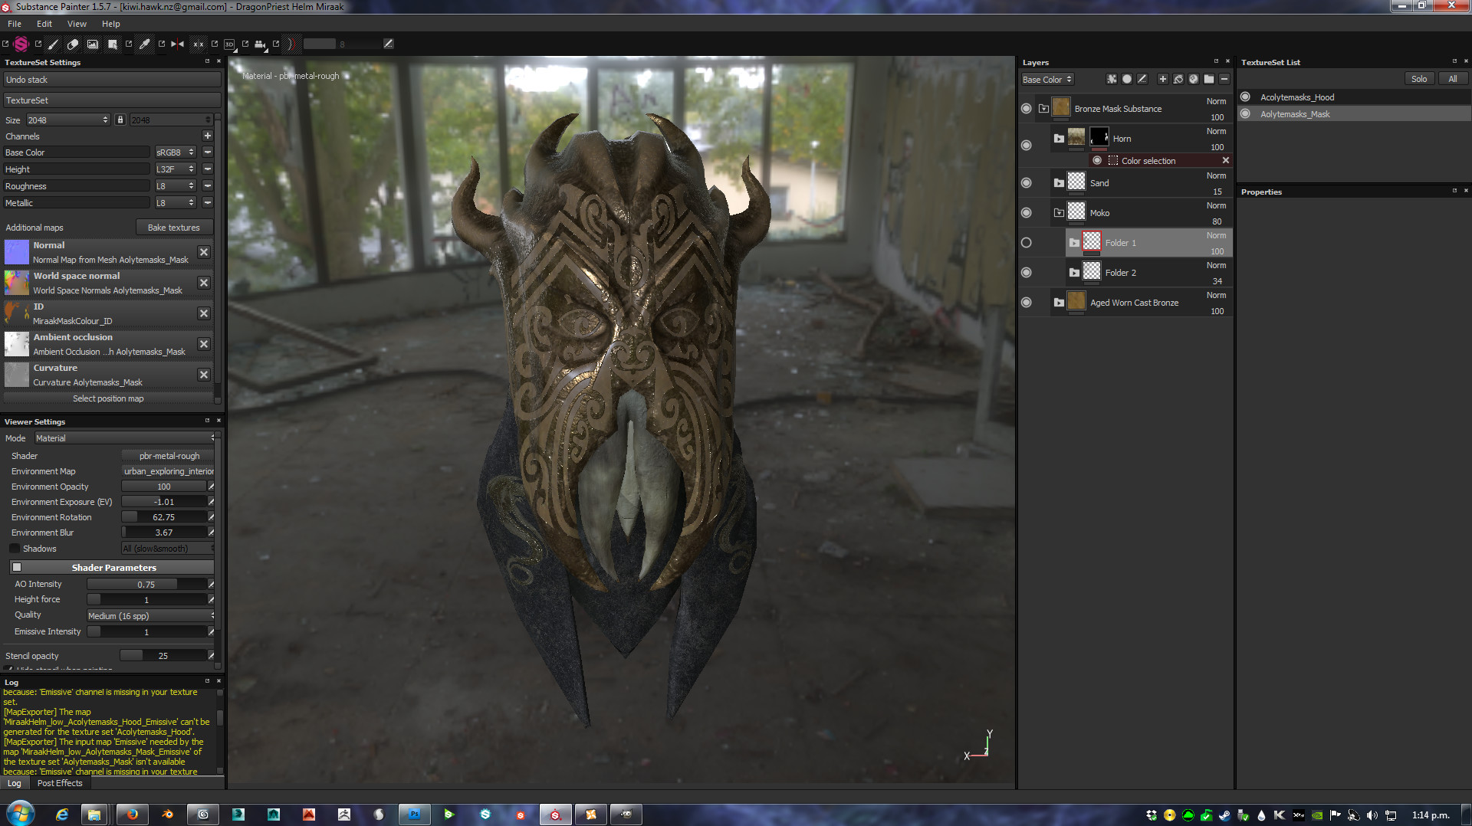Remove the Color selection effect

coord(1225,160)
